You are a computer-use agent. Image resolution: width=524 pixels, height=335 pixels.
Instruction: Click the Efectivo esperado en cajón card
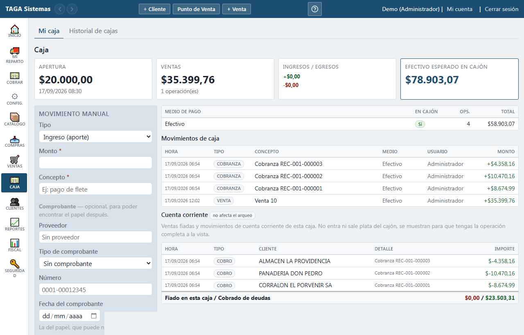coord(459,79)
